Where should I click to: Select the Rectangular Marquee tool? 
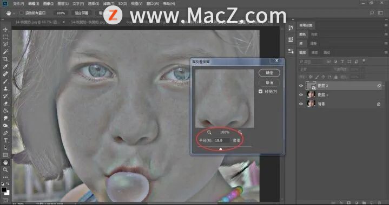tap(5, 37)
